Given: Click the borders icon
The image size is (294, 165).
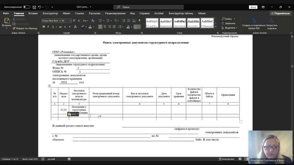Looking at the screenshot, I should (136, 27).
